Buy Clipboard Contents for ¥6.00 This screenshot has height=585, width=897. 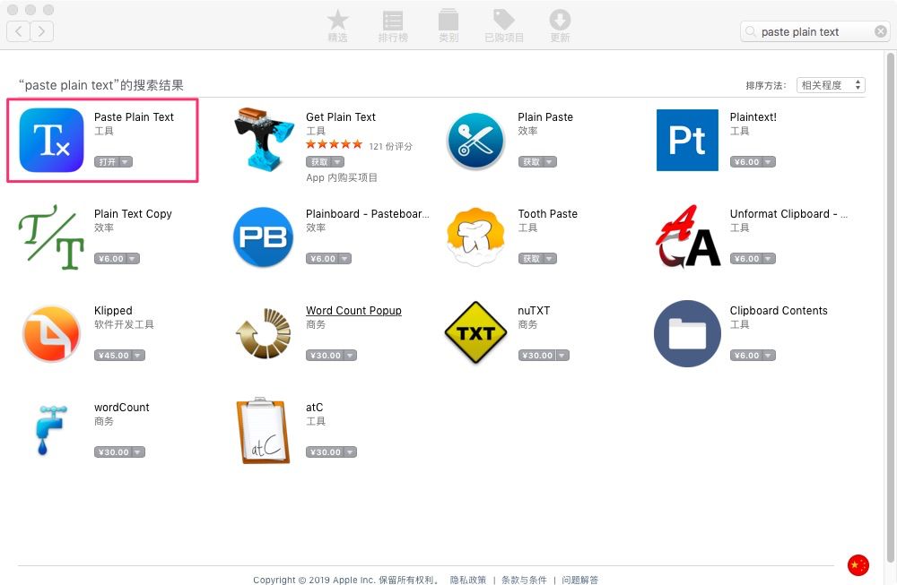pyautogui.click(x=746, y=356)
